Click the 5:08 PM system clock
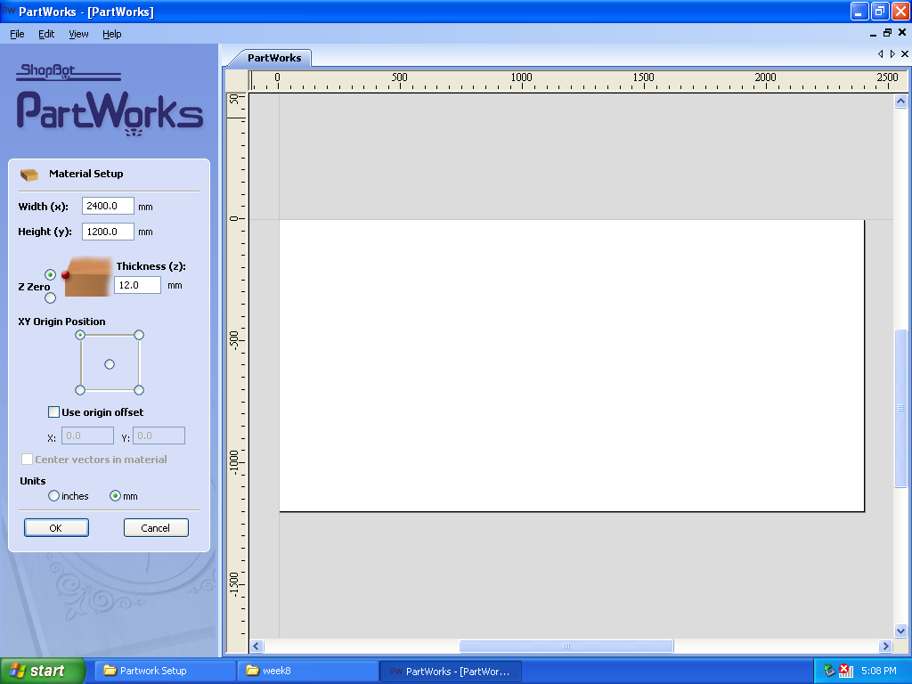This screenshot has height=684, width=912. (878, 671)
